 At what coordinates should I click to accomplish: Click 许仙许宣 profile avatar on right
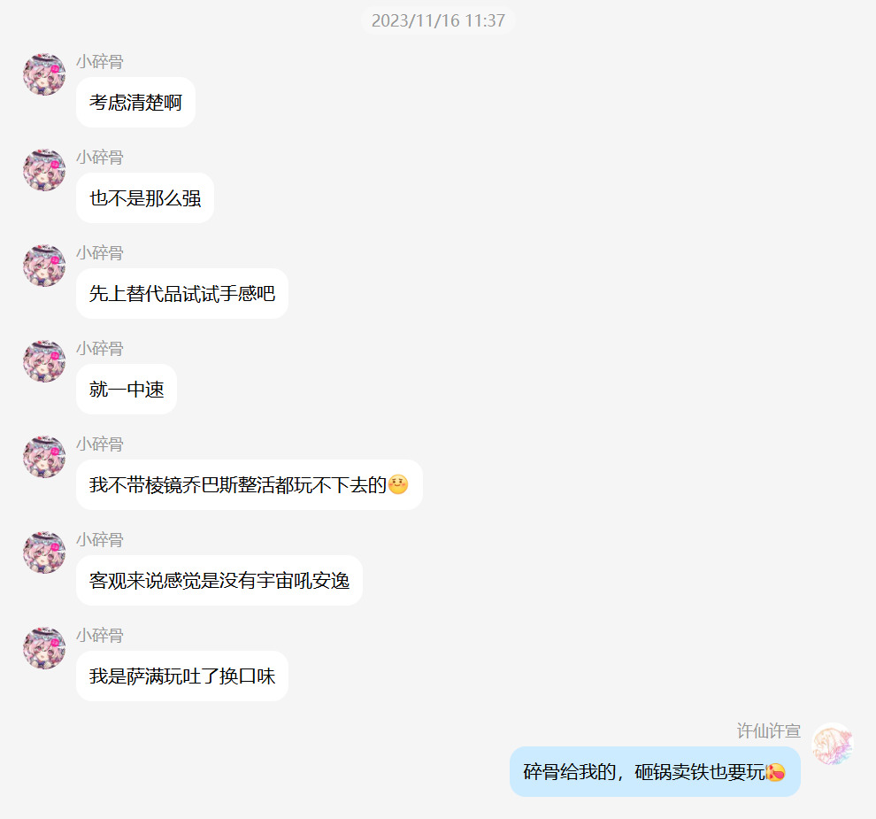point(833,744)
